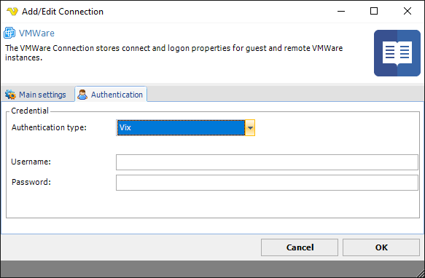Click the Credential group label
The height and width of the screenshot is (278, 425).
point(30,111)
